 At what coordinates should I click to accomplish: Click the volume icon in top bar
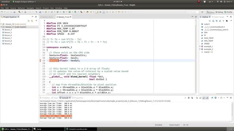221,1
